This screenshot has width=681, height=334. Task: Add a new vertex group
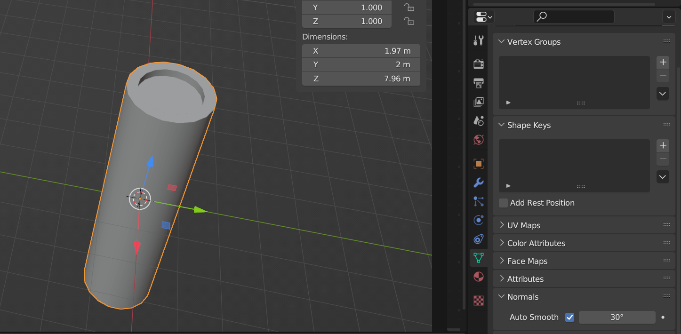coord(663,62)
